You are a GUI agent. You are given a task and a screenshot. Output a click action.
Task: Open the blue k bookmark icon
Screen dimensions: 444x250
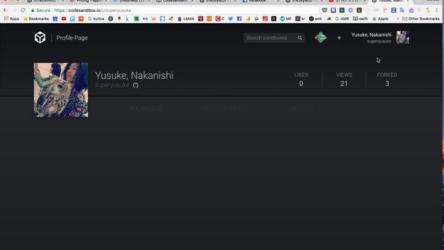(128, 19)
